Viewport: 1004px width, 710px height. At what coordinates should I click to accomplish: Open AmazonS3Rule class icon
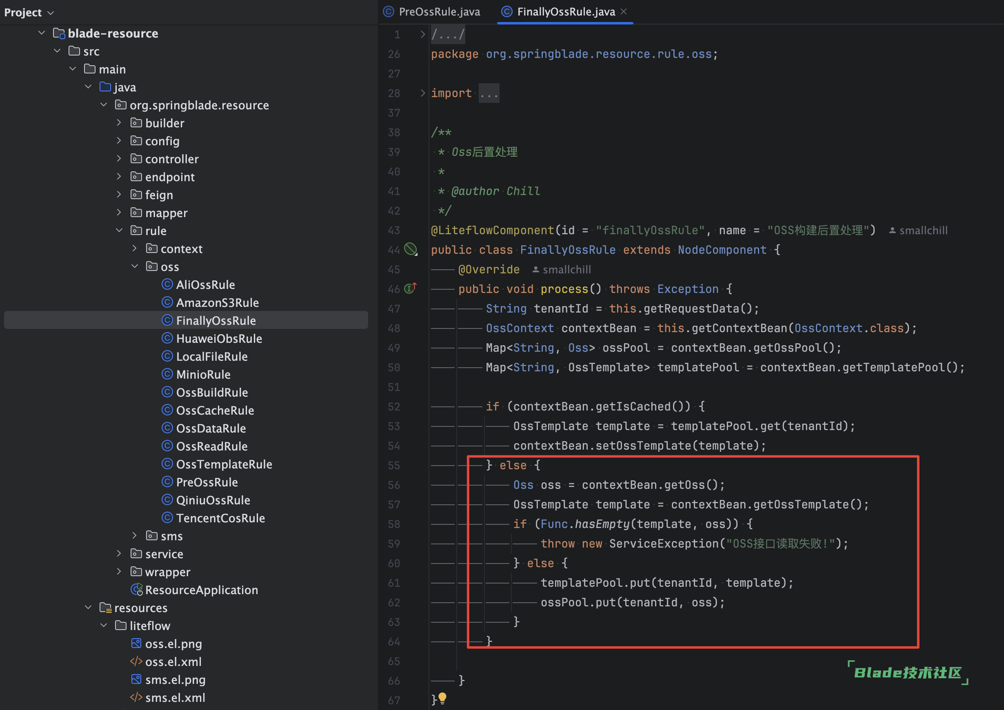click(x=167, y=302)
